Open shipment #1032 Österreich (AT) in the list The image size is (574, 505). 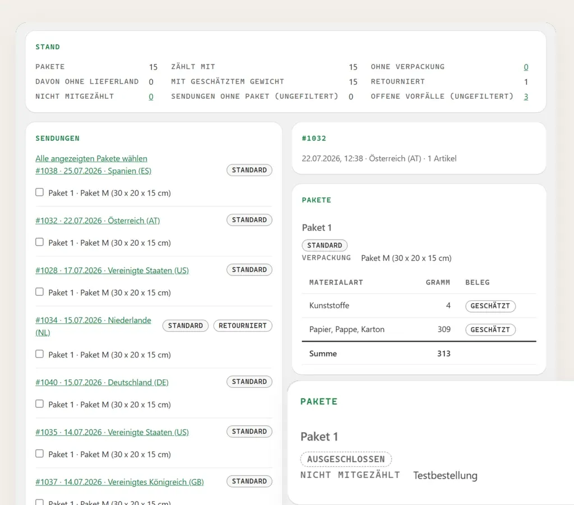point(98,221)
